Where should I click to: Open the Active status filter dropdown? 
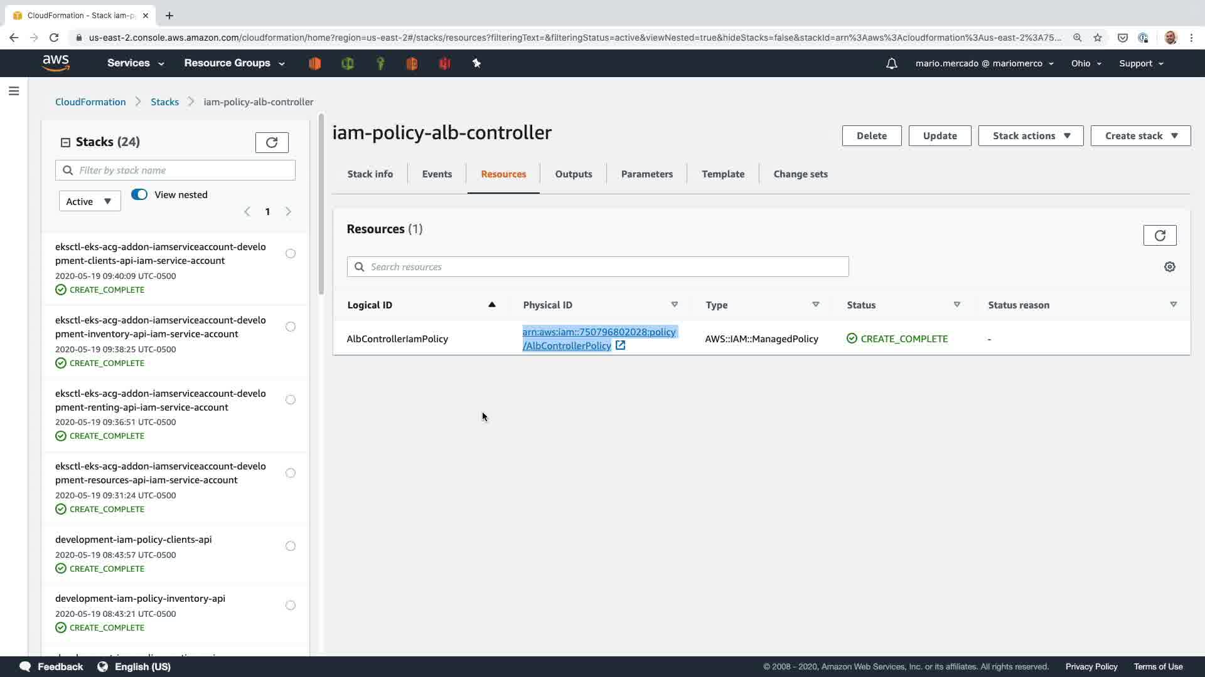89,201
